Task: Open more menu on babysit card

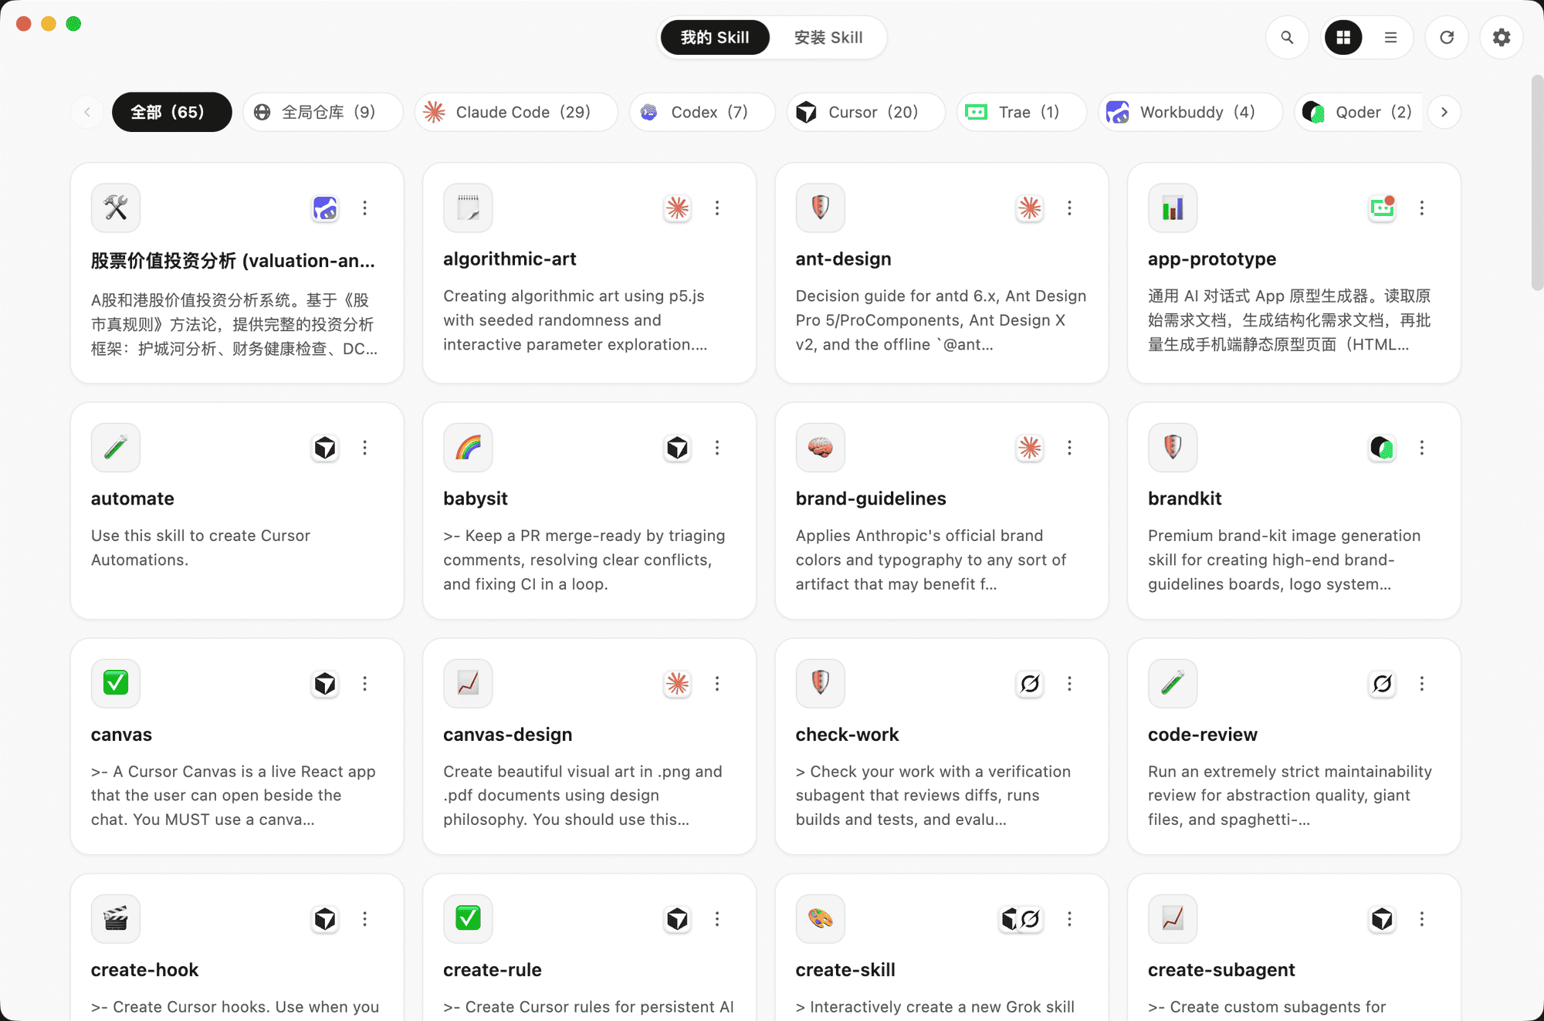Action: 717,448
